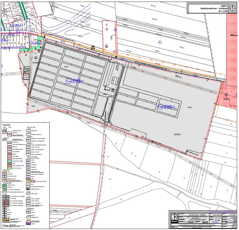The height and width of the screenshot is (230, 239).
Task: Click the round symbol beside the central service buildings
Action: coord(113,90)
